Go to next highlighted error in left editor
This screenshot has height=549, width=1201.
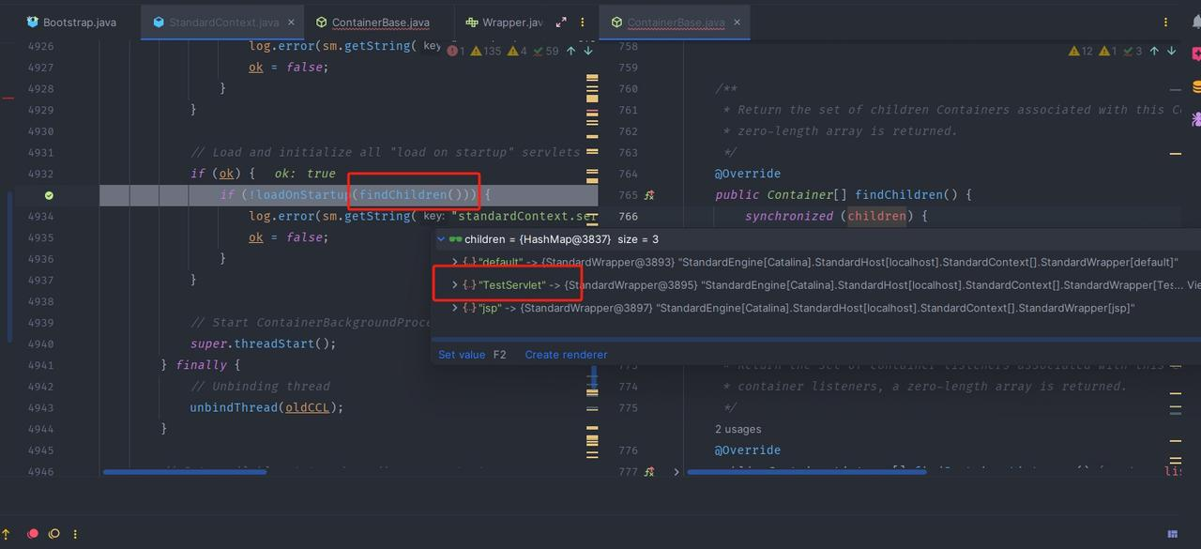click(x=588, y=51)
